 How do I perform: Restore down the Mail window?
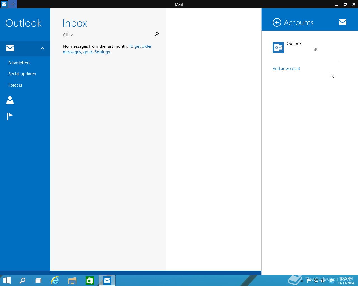pyautogui.click(x=345, y=4)
